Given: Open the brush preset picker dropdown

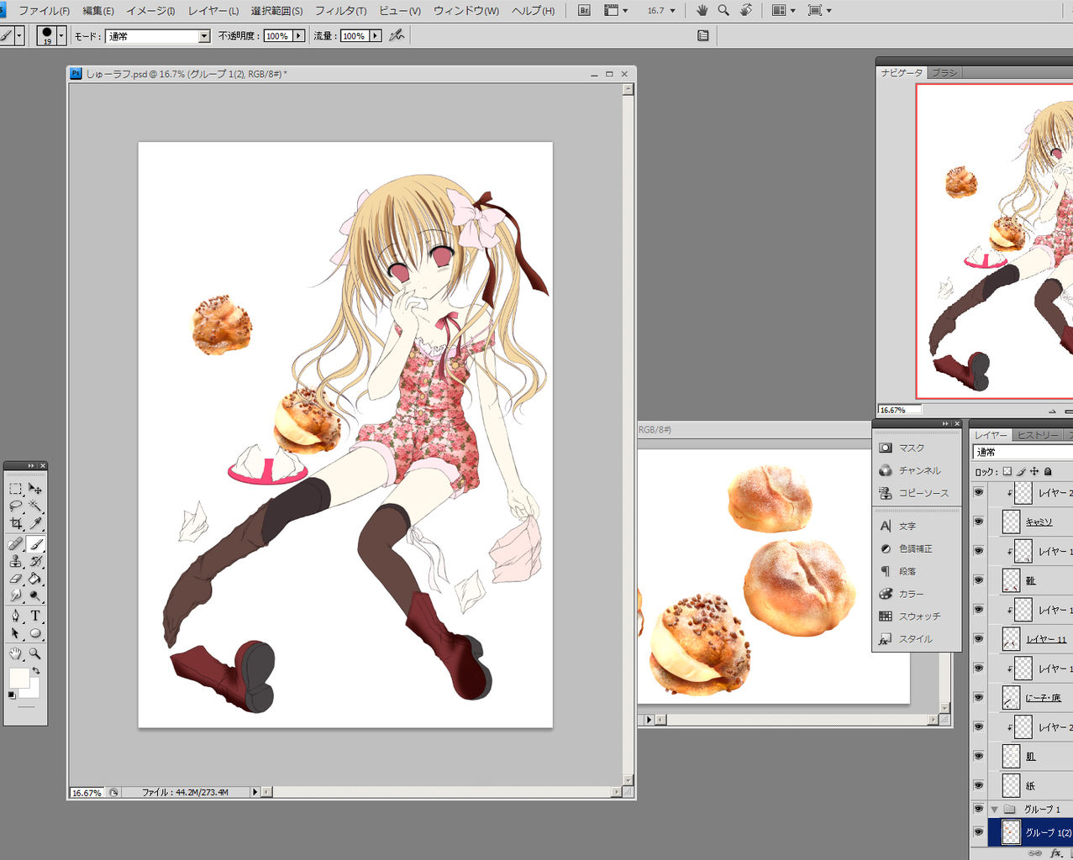Looking at the screenshot, I should 61,36.
